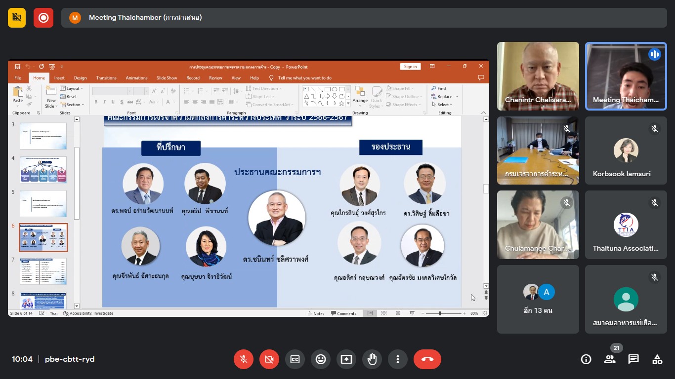The width and height of the screenshot is (675, 379).
Task: Click the Chulamanee video tile
Action: pyautogui.click(x=538, y=225)
